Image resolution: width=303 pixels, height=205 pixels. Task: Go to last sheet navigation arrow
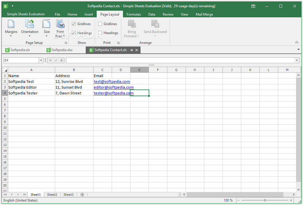click(x=24, y=195)
